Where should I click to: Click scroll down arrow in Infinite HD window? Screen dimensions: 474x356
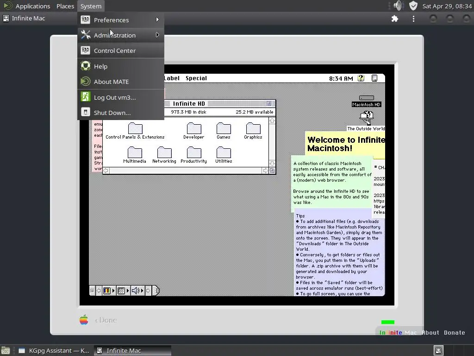click(x=272, y=164)
